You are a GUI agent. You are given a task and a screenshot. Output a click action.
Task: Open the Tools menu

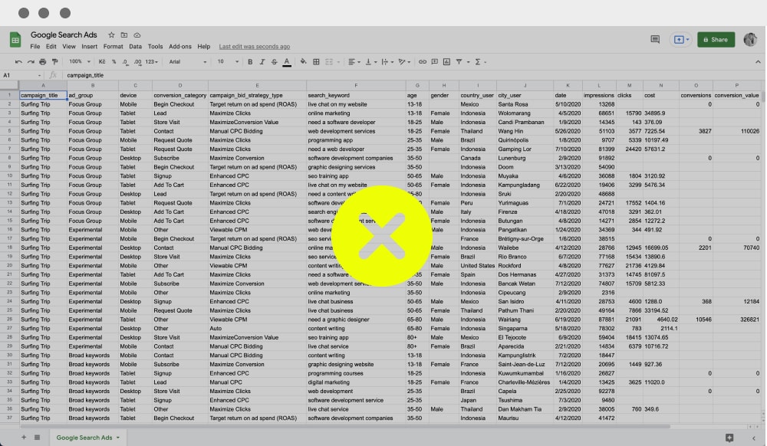155,47
